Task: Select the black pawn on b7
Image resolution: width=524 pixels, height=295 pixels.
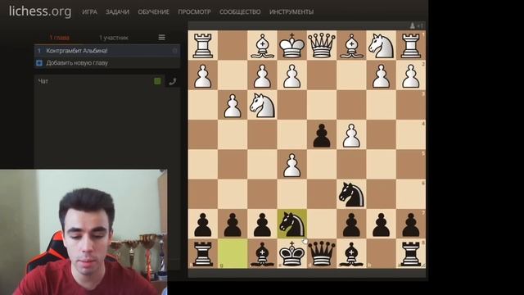Action: coord(381,224)
